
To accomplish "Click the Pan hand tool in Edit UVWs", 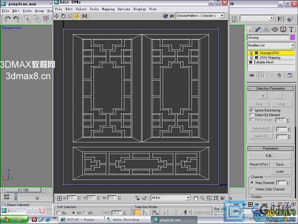I will click(195, 198).
